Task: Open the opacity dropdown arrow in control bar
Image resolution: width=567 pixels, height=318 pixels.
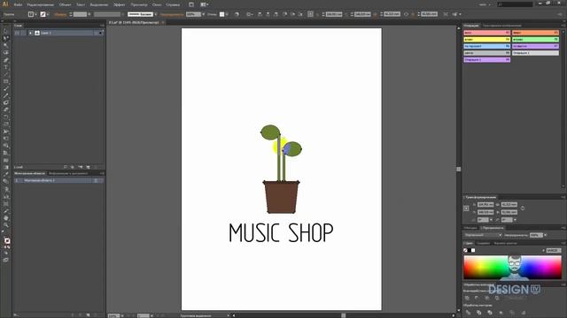Action: (203, 14)
